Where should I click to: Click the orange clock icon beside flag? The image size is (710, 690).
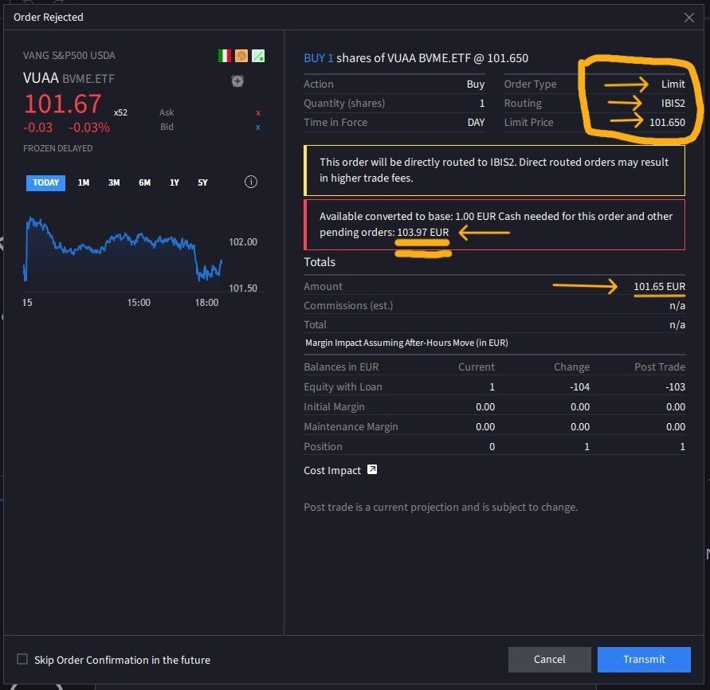click(241, 56)
